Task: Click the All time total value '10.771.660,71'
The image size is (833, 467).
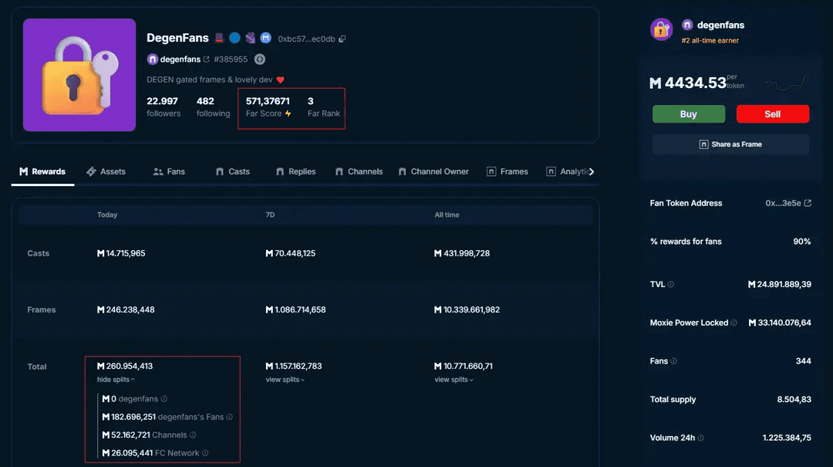Action: pyautogui.click(x=467, y=366)
